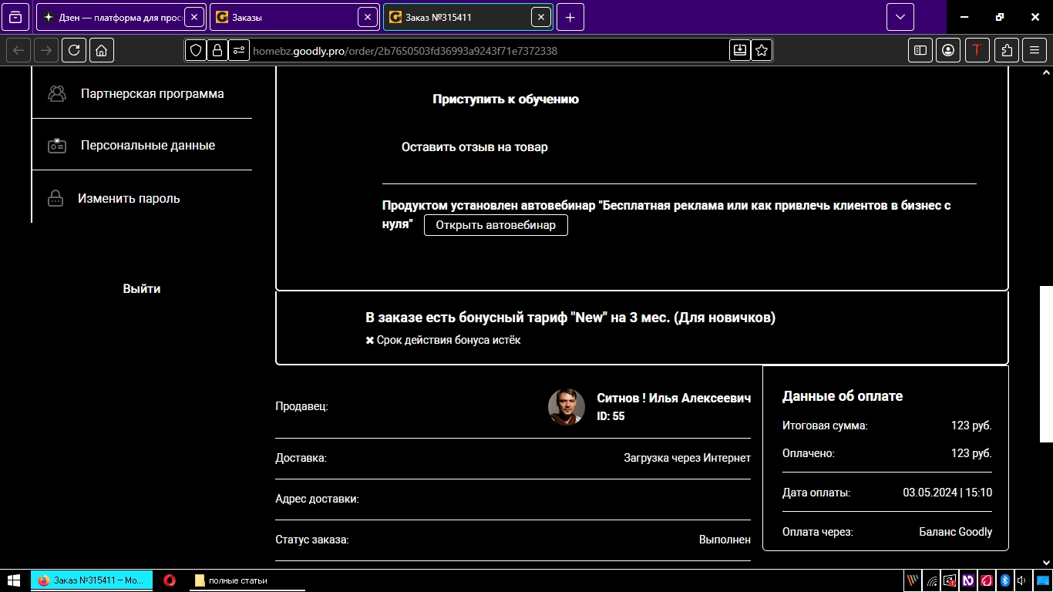Click the seller's avatar photo

click(x=566, y=406)
